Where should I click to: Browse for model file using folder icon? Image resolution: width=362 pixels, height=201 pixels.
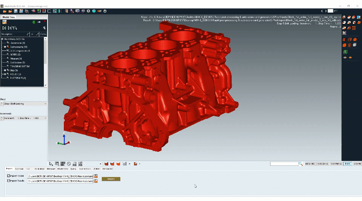(x=96, y=176)
